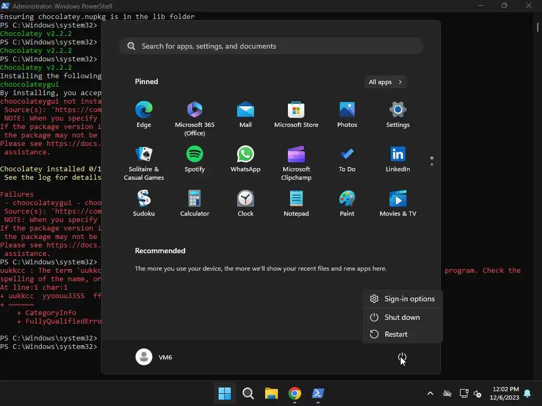This screenshot has width=542, height=406.
Task: Open Paint
Action: [347, 204]
